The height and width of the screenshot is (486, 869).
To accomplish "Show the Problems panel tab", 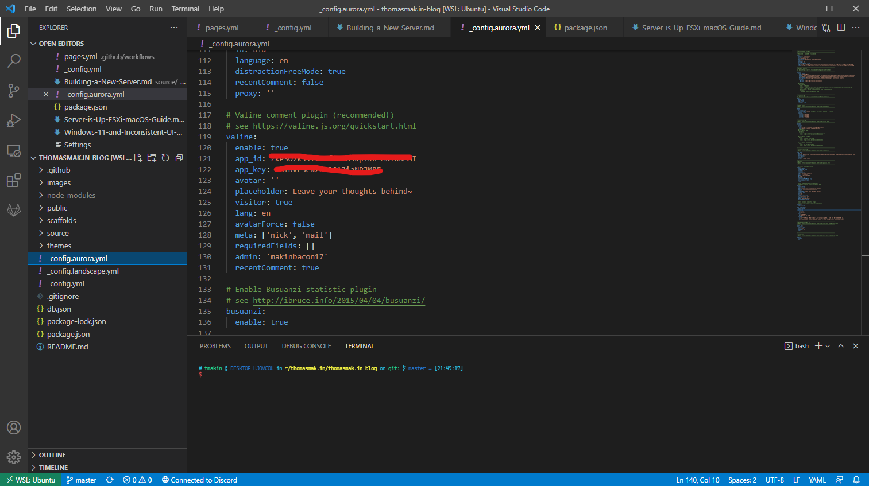I will [215, 346].
